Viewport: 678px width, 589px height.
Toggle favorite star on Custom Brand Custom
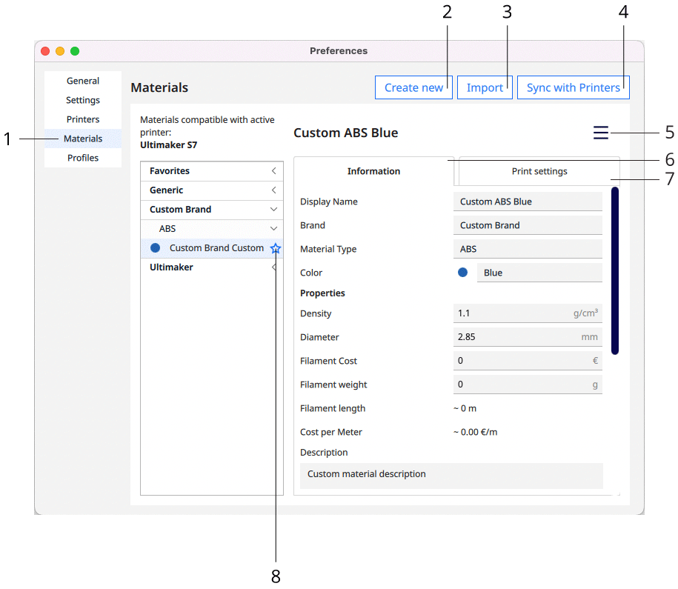tap(276, 248)
